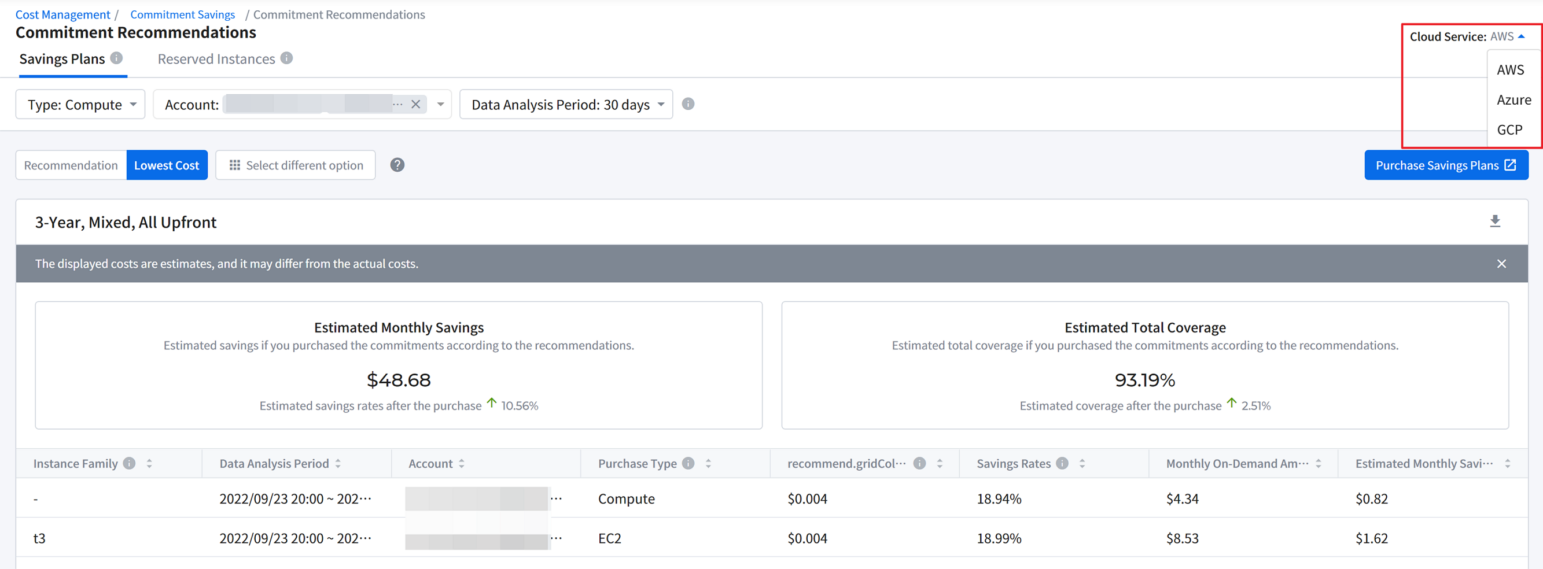Viewport: 1543px width, 569px height.
Task: Toggle to Lowest Cost view
Action: tap(167, 165)
